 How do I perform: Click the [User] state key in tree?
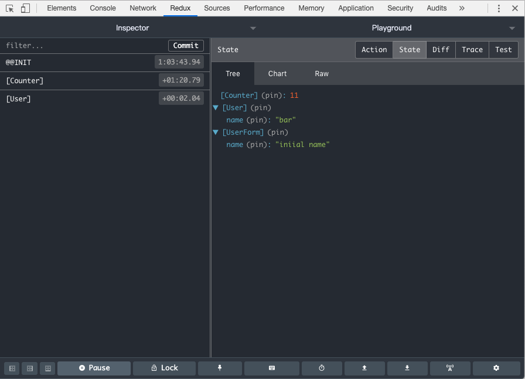235,108
